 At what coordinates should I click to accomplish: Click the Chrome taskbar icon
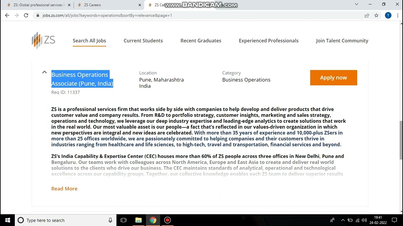click(153, 220)
